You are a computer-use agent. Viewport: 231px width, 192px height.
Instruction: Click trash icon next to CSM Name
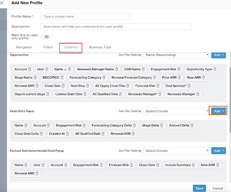(x=143, y=69)
